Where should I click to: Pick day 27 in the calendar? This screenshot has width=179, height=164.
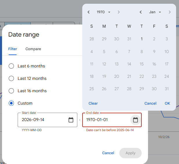tap(116, 89)
